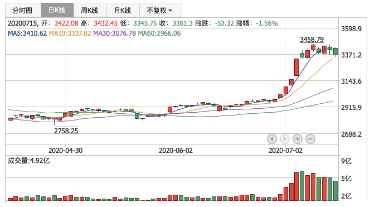Click the opening price 3422.08 value
Screen dimensions: 370x207
click(66, 23)
